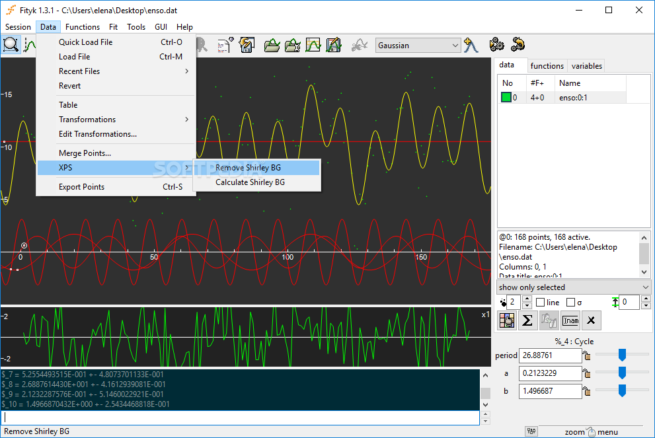Click the load file with custom options icon
The height and width of the screenshot is (438, 655).
292,45
